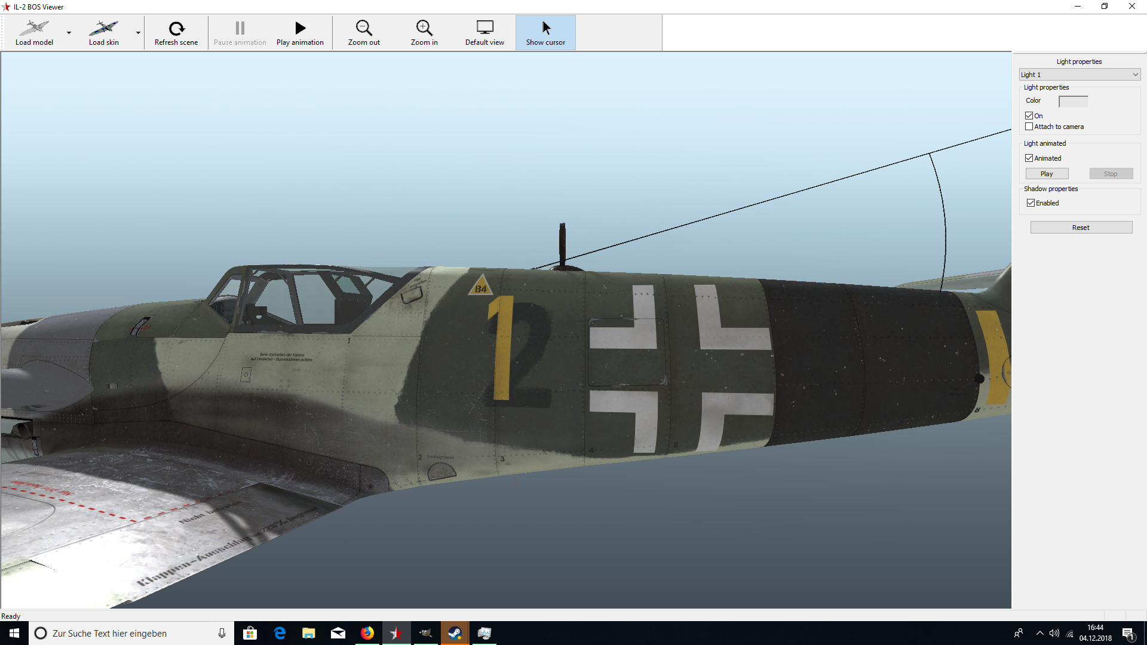Toggle the Animated light checkbox
The image size is (1147, 645).
coord(1029,158)
